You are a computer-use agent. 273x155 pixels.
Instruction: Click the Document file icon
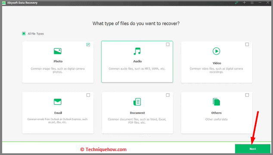click(137, 102)
